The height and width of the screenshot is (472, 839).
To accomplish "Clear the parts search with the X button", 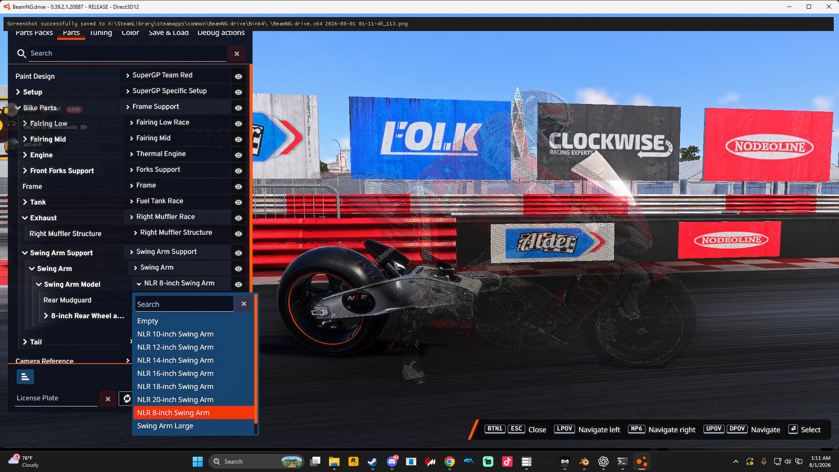I will pos(237,54).
